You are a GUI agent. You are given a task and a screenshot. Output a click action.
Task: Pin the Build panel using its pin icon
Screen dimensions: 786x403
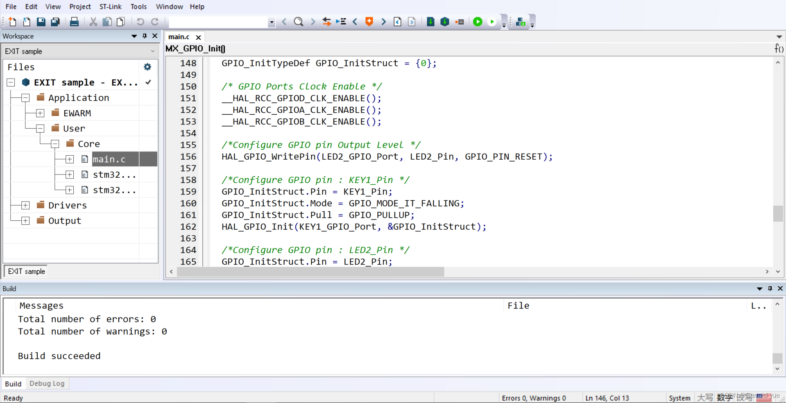(770, 289)
